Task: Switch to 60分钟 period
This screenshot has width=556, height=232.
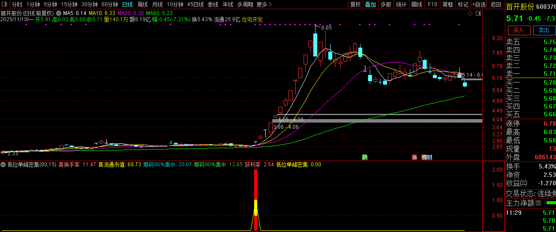Action: [x=109, y=4]
